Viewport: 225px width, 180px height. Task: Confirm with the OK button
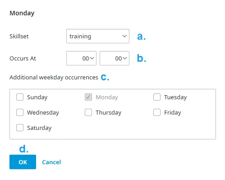point(23,162)
